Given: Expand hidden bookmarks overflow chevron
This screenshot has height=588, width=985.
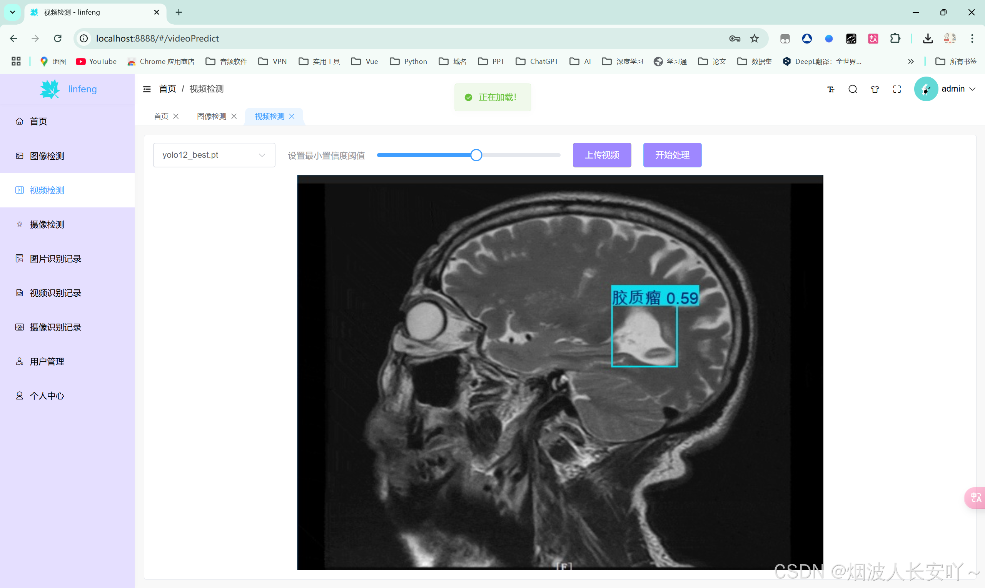Looking at the screenshot, I should tap(910, 62).
